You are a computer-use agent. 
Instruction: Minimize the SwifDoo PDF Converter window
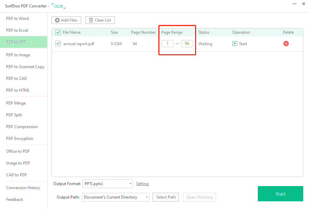coord(294,4)
